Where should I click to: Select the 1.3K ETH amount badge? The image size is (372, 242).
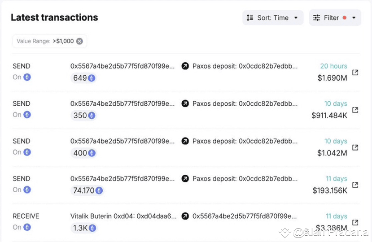tap(84, 228)
